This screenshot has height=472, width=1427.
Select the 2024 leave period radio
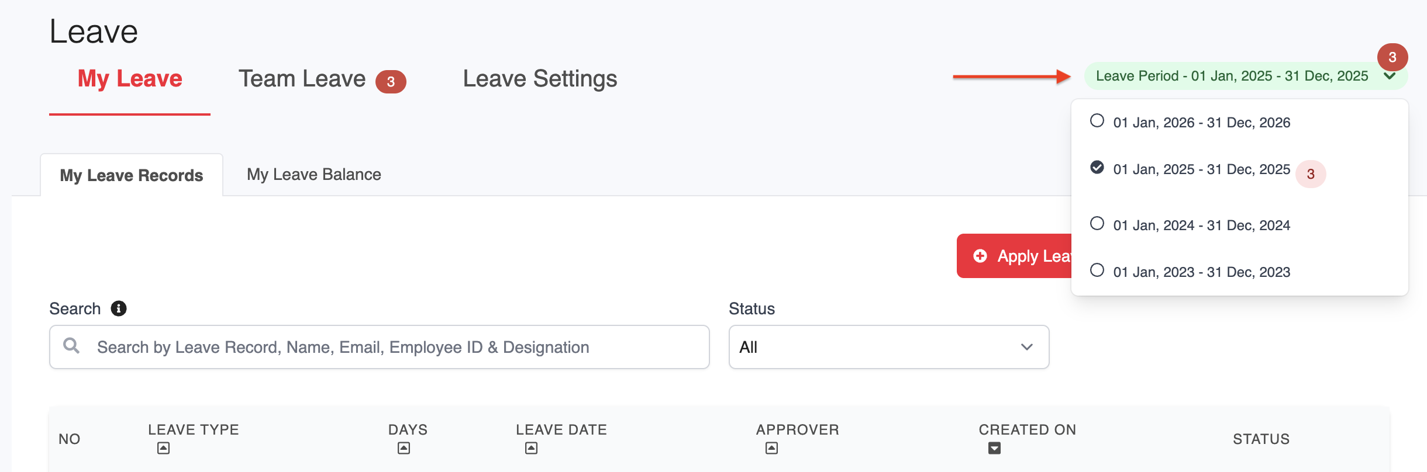(x=1097, y=224)
